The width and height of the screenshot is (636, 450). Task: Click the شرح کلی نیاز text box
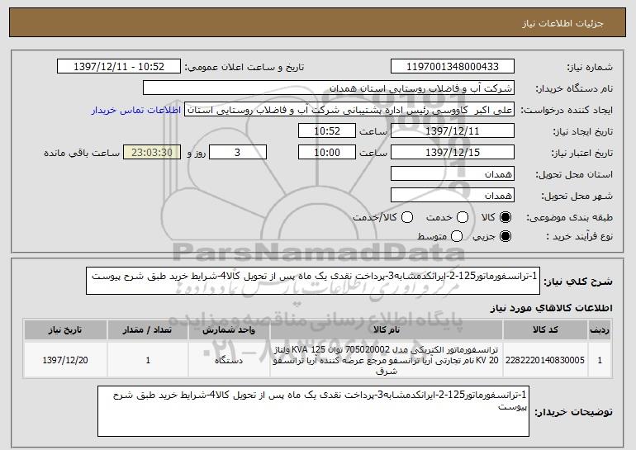pyautogui.click(x=313, y=281)
